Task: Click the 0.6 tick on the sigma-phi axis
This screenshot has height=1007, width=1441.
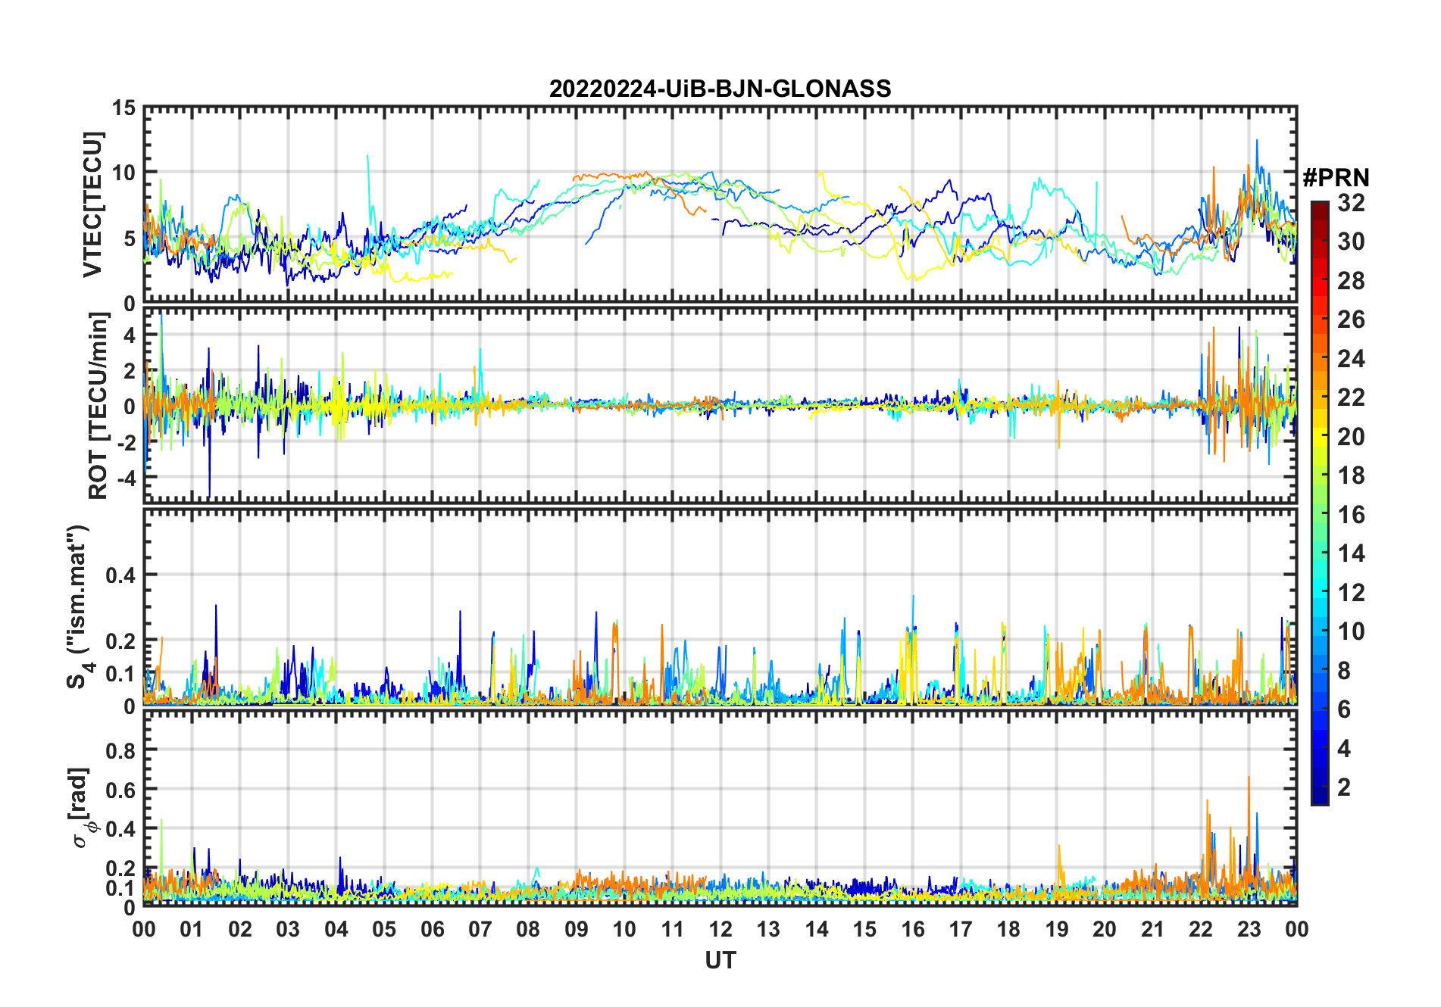Action: click(x=121, y=790)
